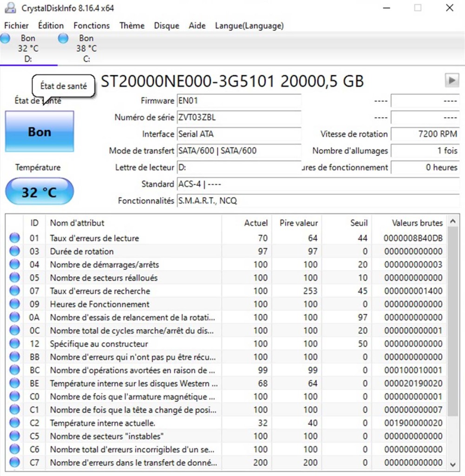Image resolution: width=465 pixels, height=476 pixels.
Task: Click the Valeurs brutes column header
Action: [409, 223]
